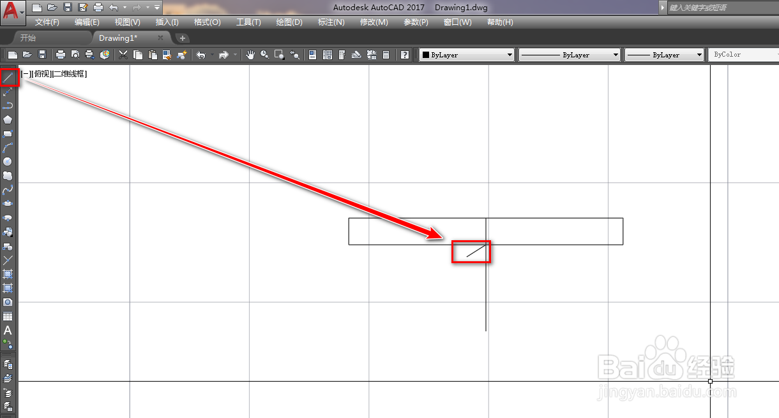The height and width of the screenshot is (418, 779).
Task: Select the Polygon tool
Action: tap(8, 119)
